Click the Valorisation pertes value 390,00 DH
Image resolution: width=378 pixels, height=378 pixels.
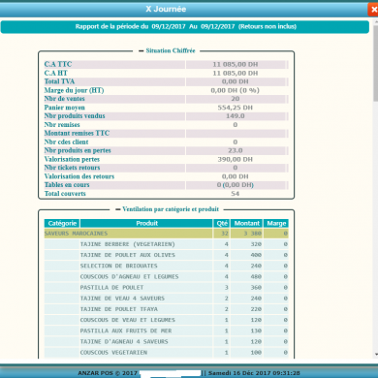(236, 159)
